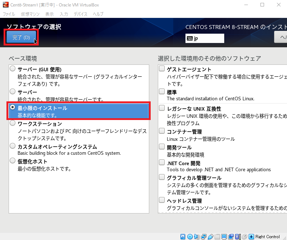Click the keyboard layout icon beside jp
The height and width of the screenshot is (240, 287).
click(x=190, y=38)
